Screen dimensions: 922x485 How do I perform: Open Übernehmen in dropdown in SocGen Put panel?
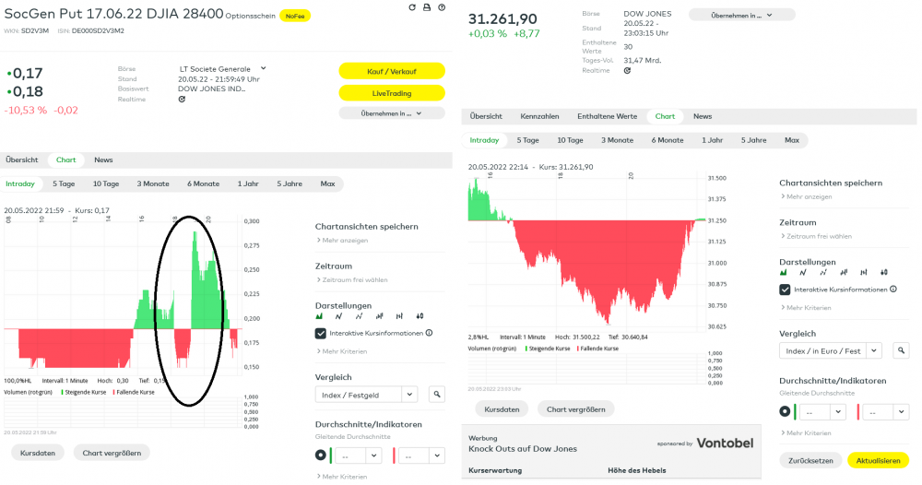click(392, 113)
